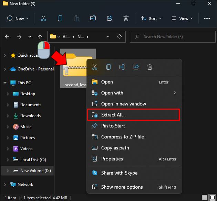This screenshot has height=201, width=217.
Task: Open the New item button
Action: [18, 18]
